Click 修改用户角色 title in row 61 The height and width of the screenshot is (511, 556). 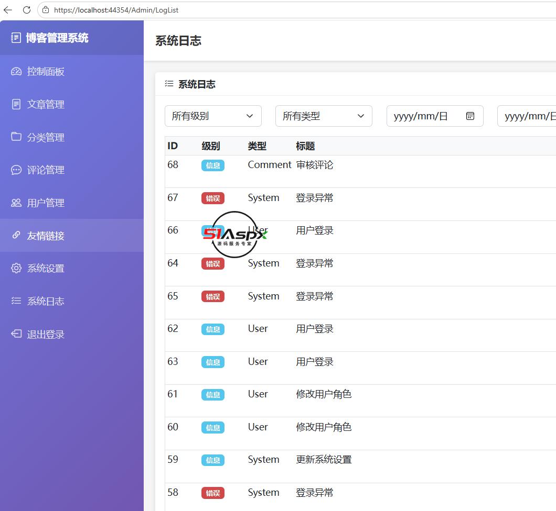324,394
